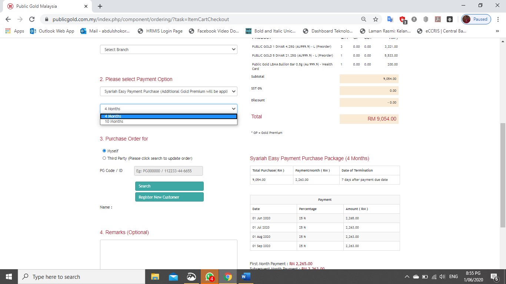Click First Month Payment RM 2,265.00
This screenshot has width=506, height=284.
[x=281, y=264]
